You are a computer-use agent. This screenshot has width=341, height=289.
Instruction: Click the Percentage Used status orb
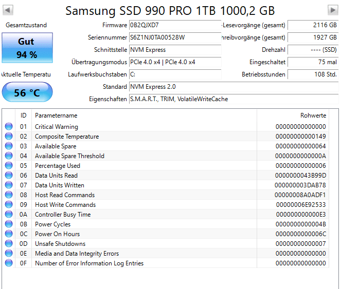(x=9, y=166)
